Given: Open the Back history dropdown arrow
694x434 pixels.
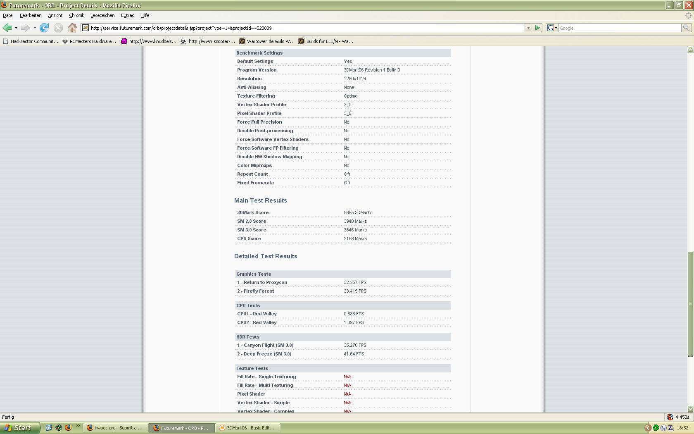Looking at the screenshot, I should (16, 28).
